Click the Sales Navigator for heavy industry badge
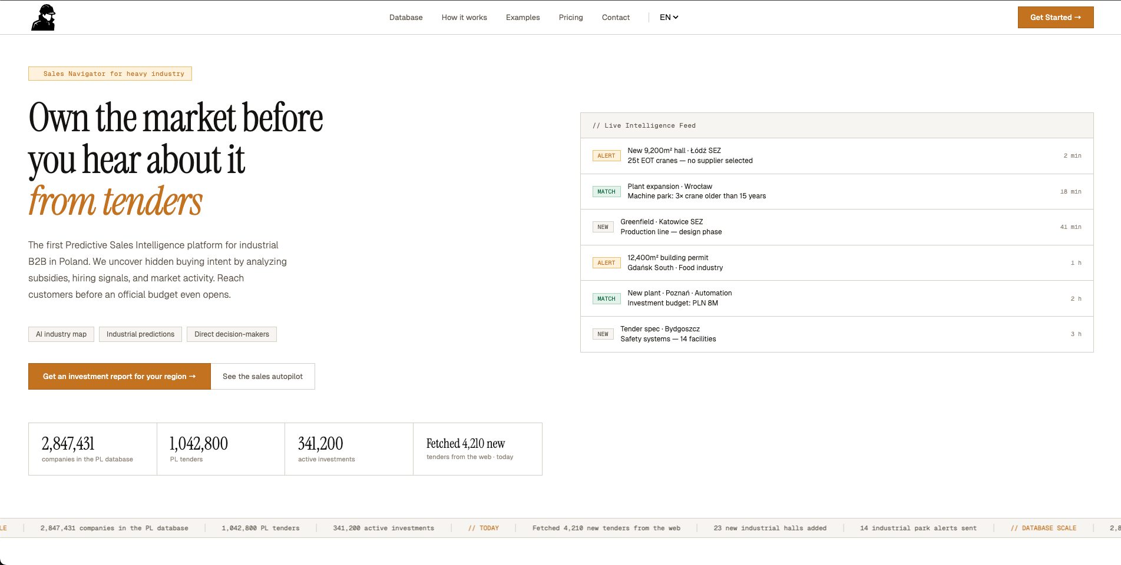This screenshot has width=1121, height=565. (x=110, y=74)
